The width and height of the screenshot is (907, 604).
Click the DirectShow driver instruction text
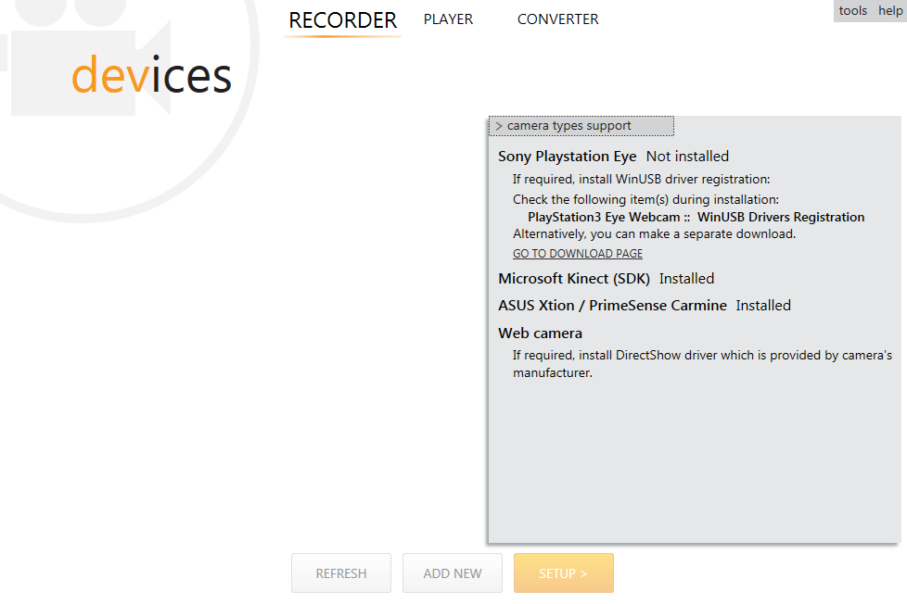(702, 364)
